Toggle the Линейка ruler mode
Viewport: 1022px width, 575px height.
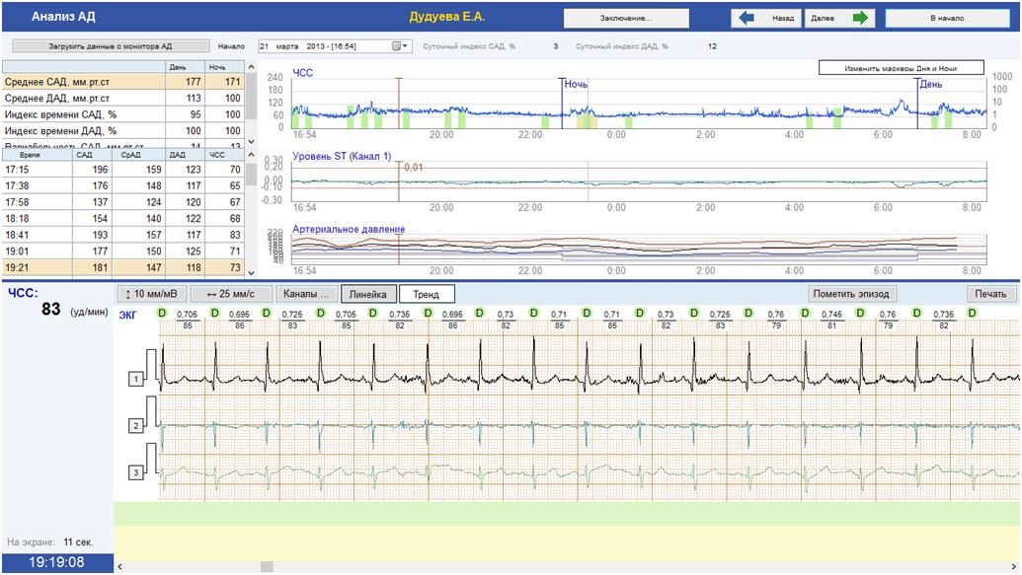pyautogui.click(x=369, y=294)
